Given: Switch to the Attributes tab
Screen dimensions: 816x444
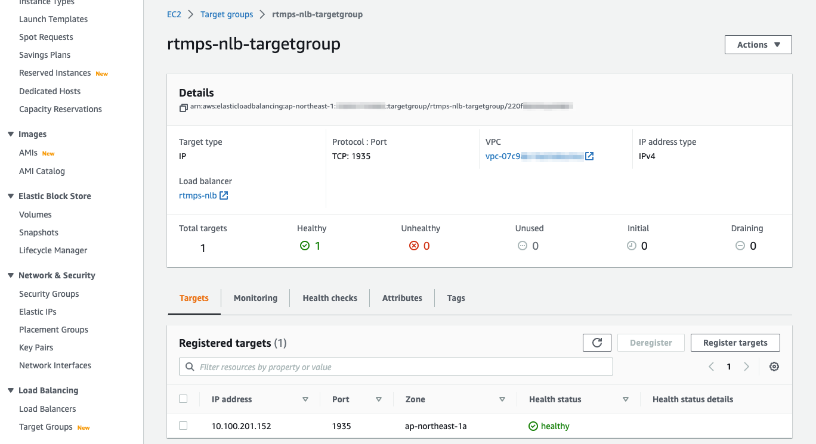Looking at the screenshot, I should click(x=402, y=298).
